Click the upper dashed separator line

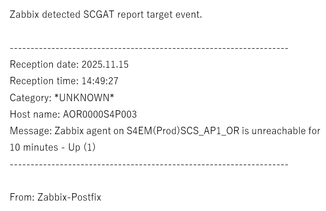pos(149,48)
